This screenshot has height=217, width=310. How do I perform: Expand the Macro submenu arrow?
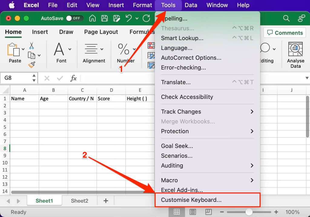(252, 180)
